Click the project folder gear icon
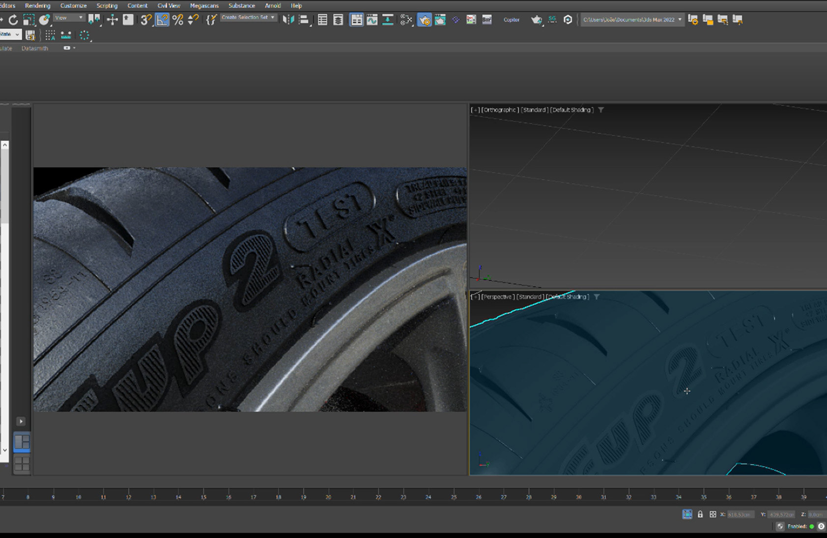827x538 pixels. tap(693, 20)
